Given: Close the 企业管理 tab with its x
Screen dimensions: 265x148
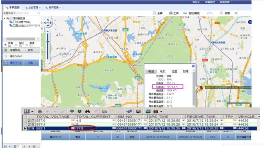Looking at the screenshot, I should click(40, 8).
